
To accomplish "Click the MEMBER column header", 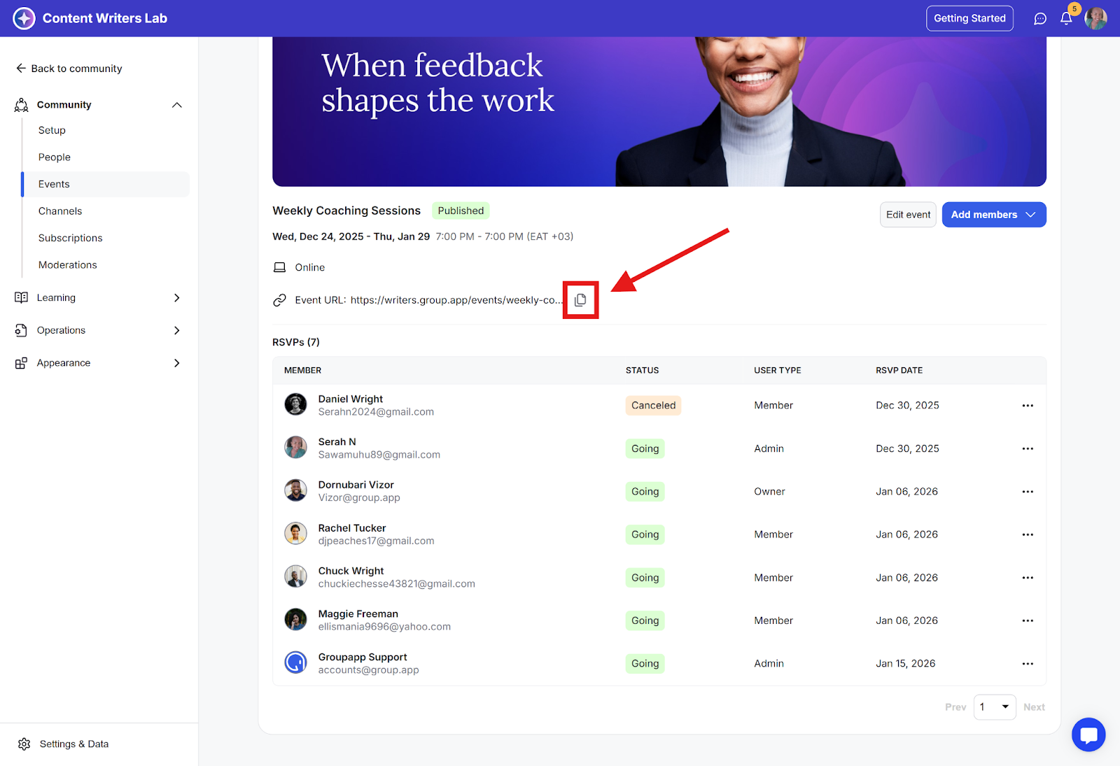I will (302, 371).
